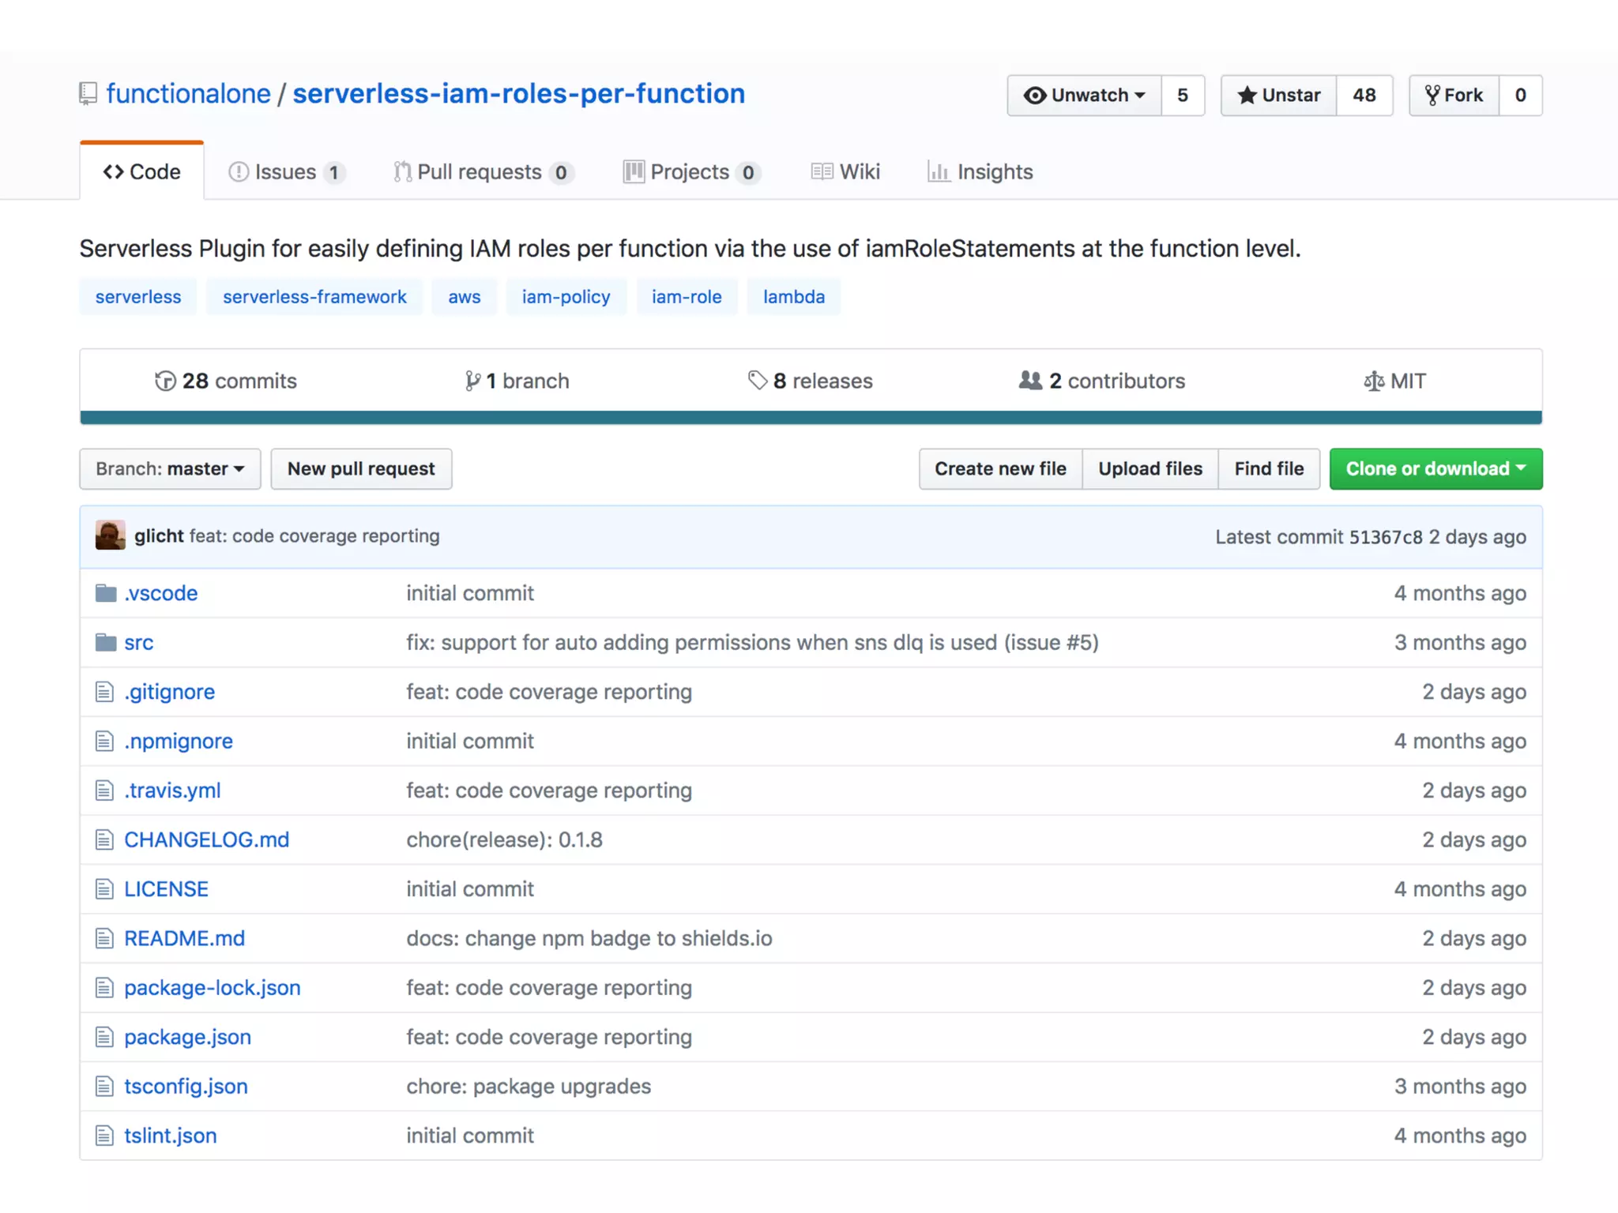Select the serverless-framework topic tag
Screen dimensions: 1618x1213
(314, 297)
